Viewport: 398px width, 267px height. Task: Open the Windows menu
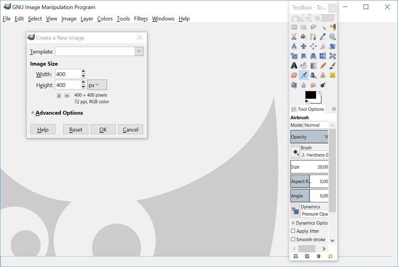tap(163, 18)
